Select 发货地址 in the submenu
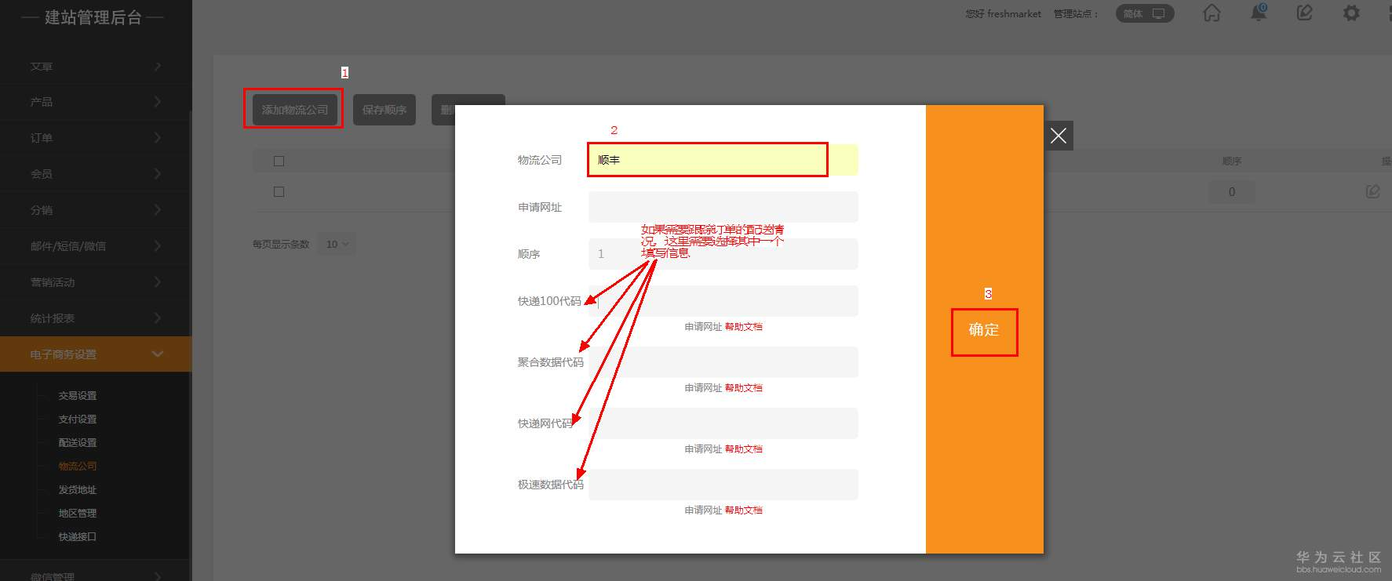This screenshot has width=1392, height=581. (78, 490)
